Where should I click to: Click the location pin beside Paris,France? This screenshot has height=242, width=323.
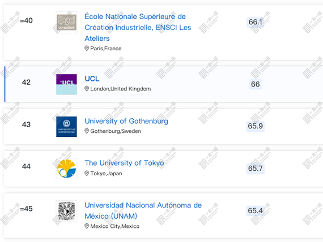click(87, 48)
